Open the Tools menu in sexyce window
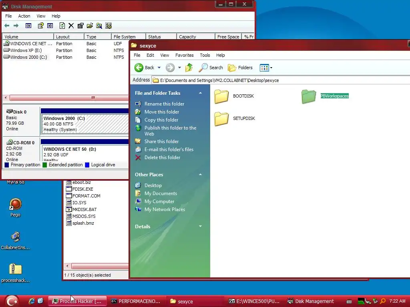 click(x=205, y=55)
